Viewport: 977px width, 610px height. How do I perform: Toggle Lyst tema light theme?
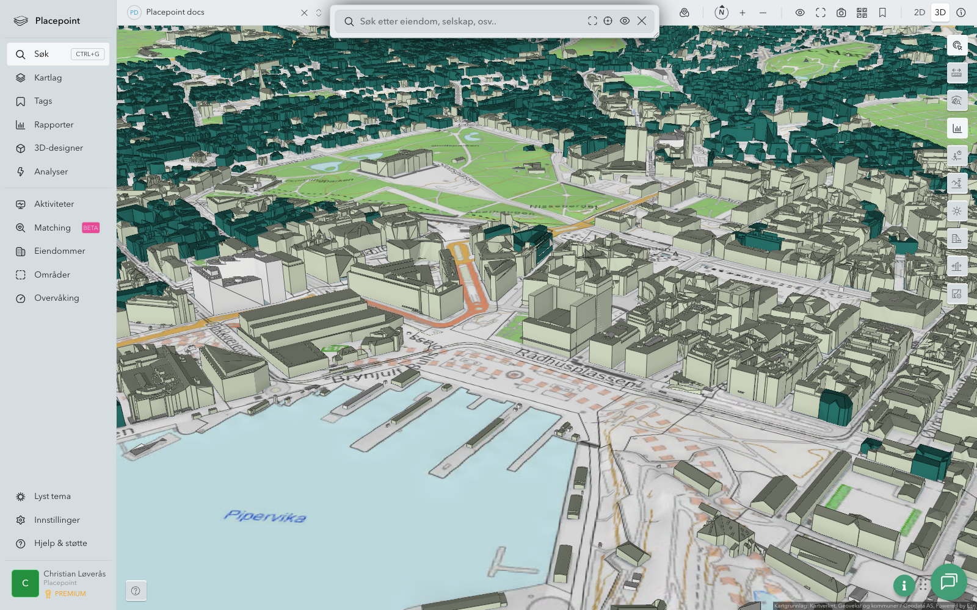pos(52,497)
